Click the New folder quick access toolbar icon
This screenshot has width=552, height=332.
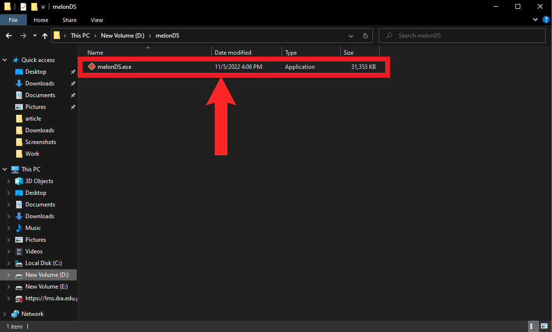[34, 7]
